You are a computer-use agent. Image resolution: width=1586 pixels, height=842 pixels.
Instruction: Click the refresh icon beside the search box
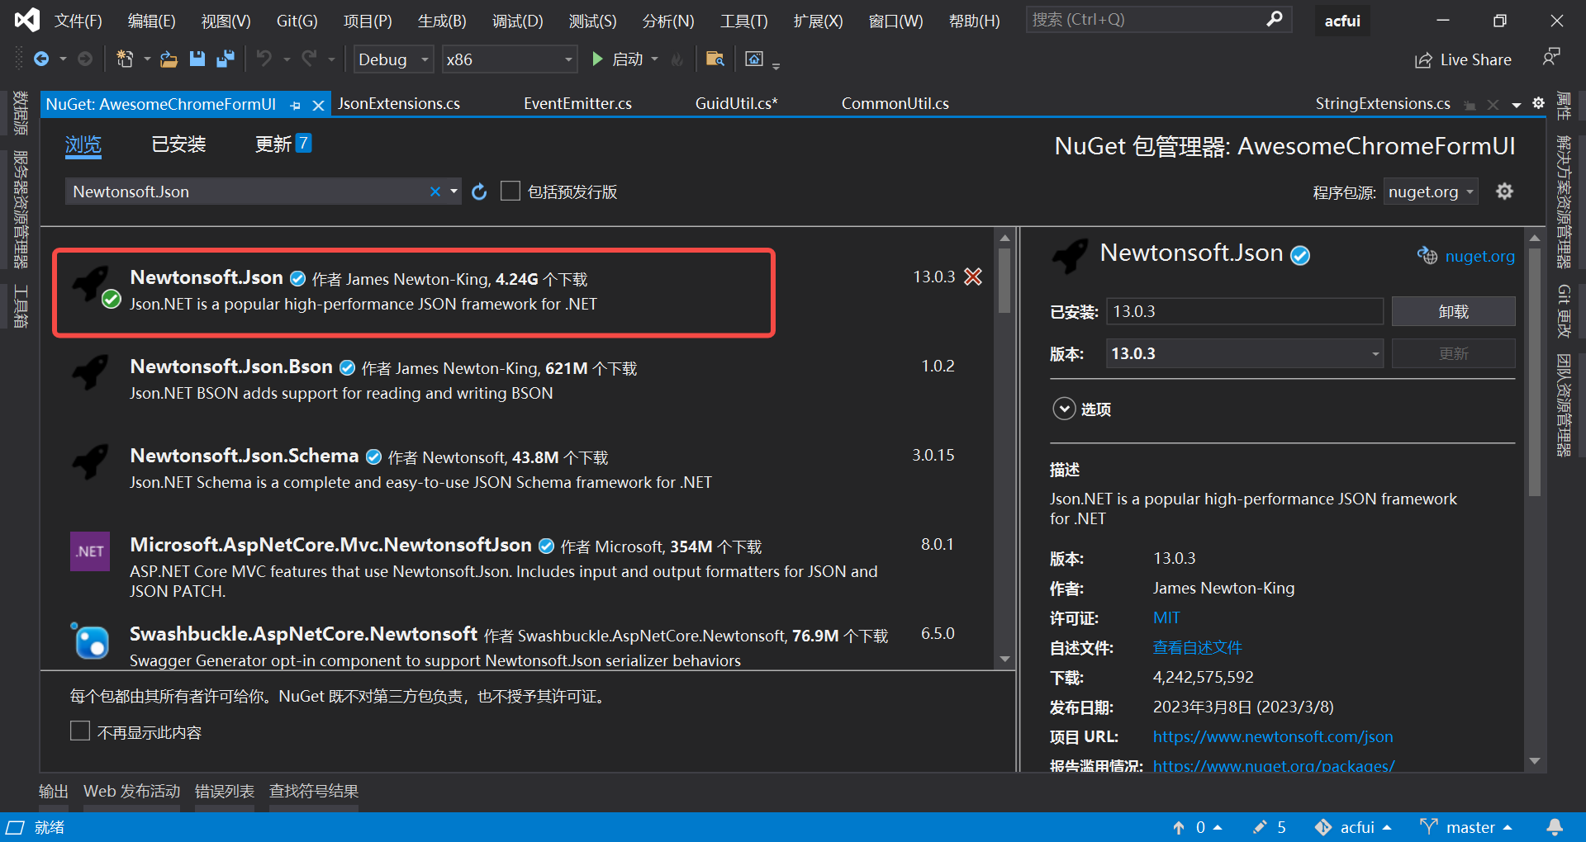click(479, 192)
